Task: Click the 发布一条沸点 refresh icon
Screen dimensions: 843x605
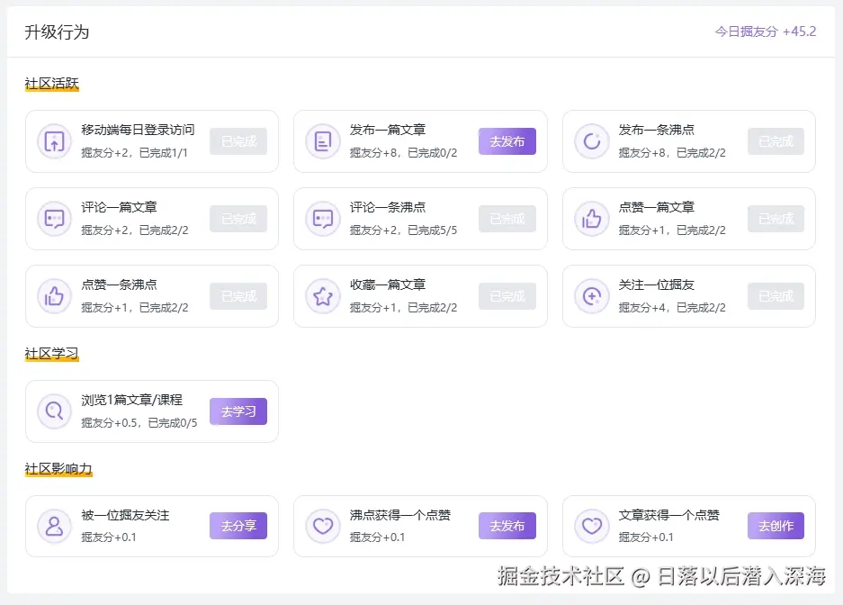Action: click(x=592, y=141)
